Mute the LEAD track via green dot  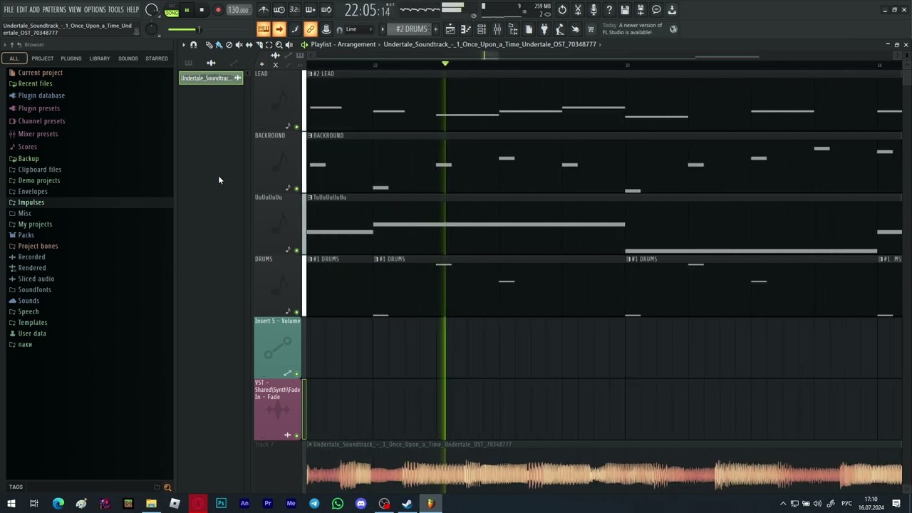coord(296,127)
